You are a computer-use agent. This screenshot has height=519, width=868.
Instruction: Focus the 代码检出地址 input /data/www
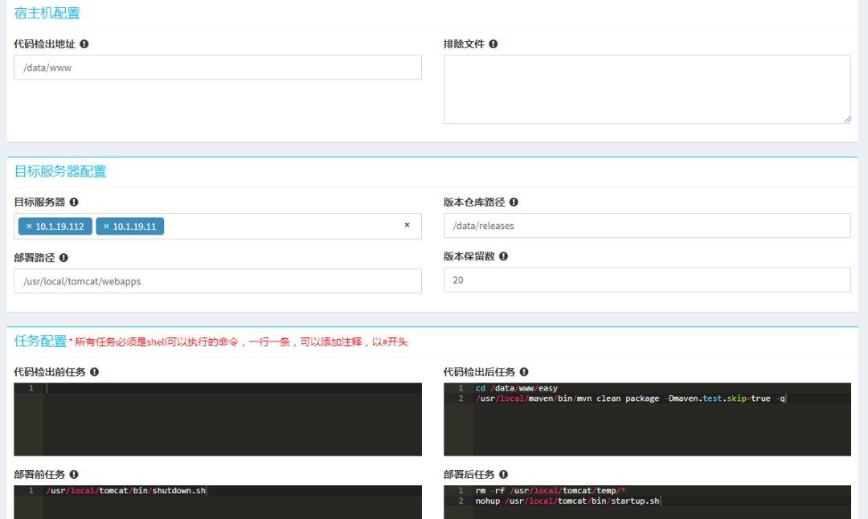point(218,67)
